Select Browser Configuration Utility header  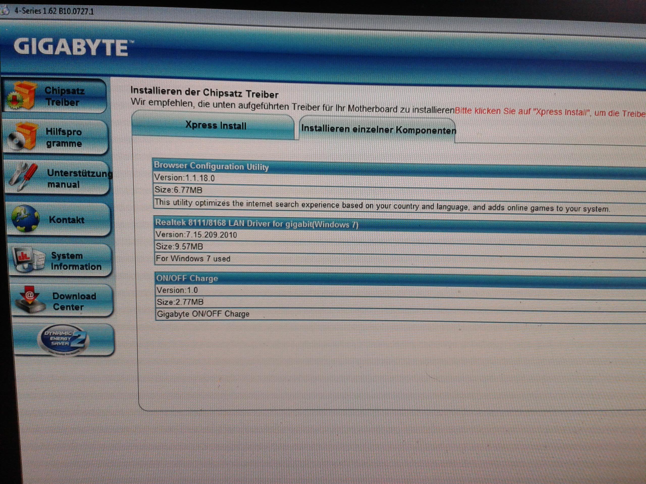coord(211,166)
